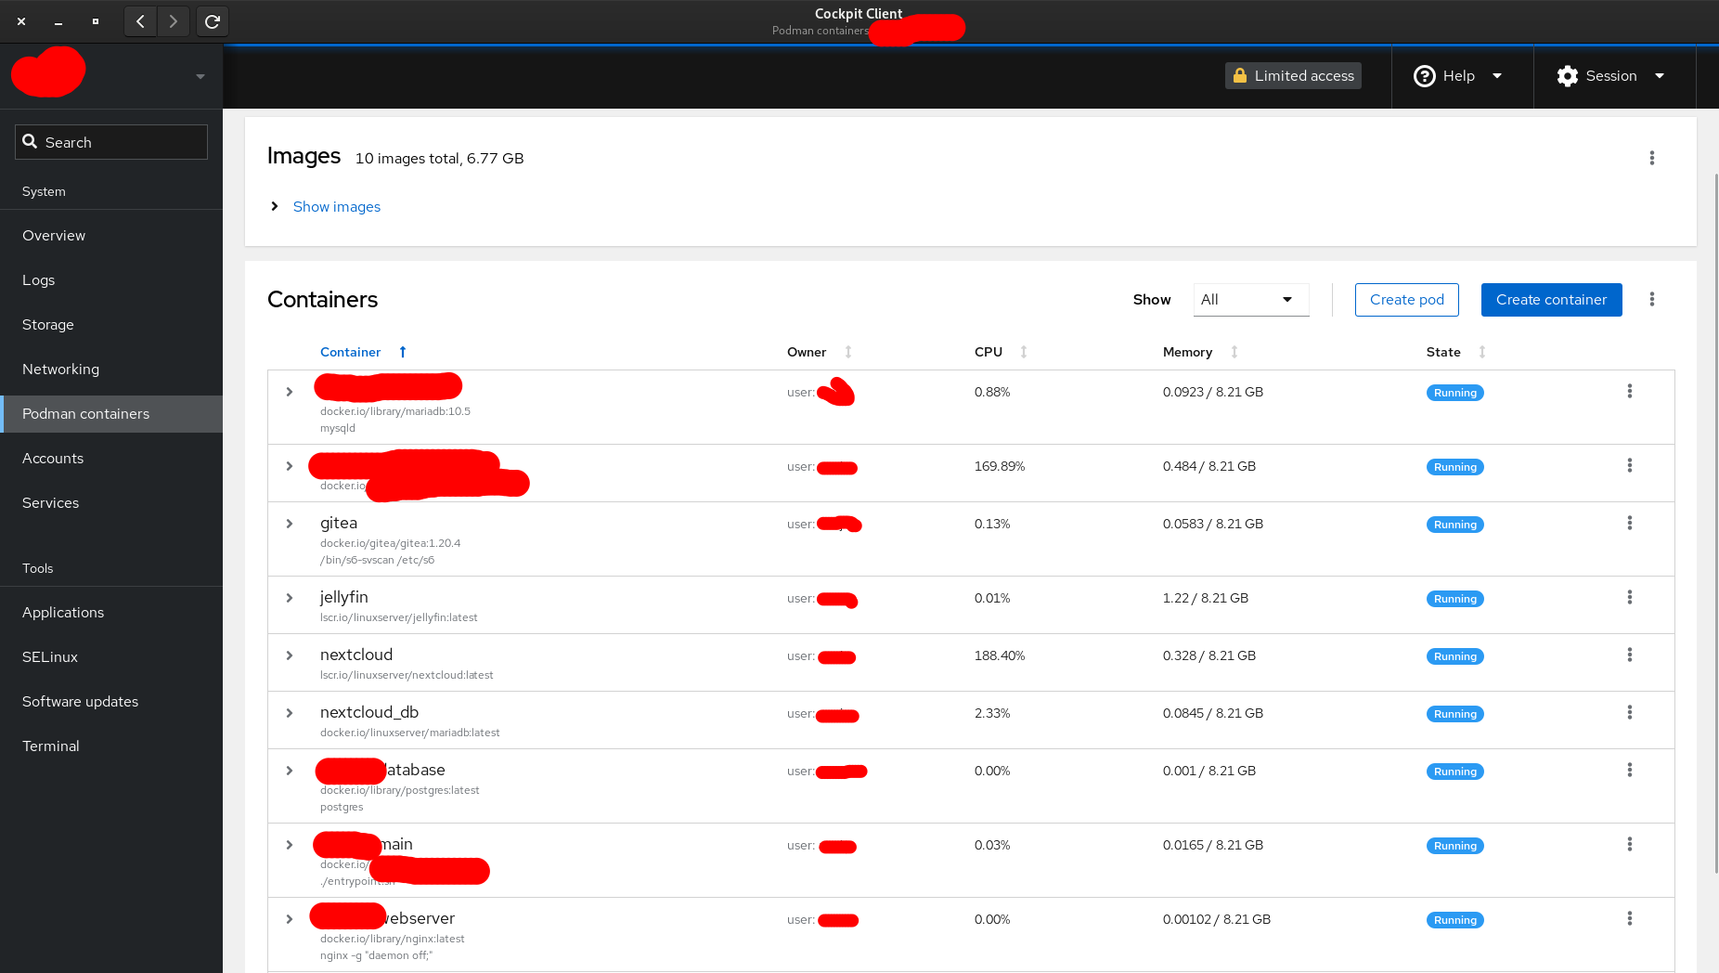Sort containers by Memory column
The height and width of the screenshot is (973, 1719).
coord(1234,352)
